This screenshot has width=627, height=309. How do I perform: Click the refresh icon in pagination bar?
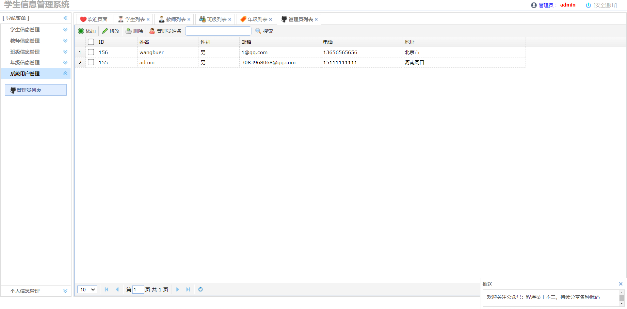[x=200, y=289]
